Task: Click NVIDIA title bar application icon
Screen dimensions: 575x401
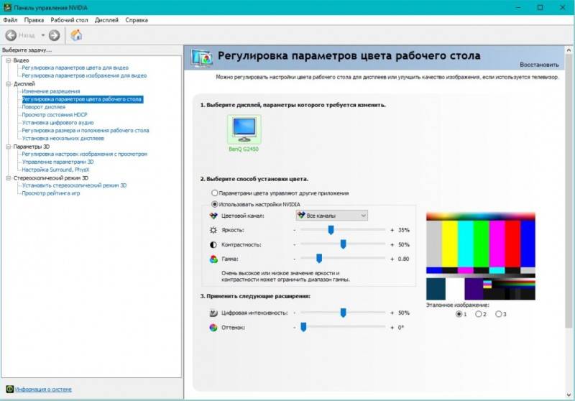Action: tap(7, 7)
